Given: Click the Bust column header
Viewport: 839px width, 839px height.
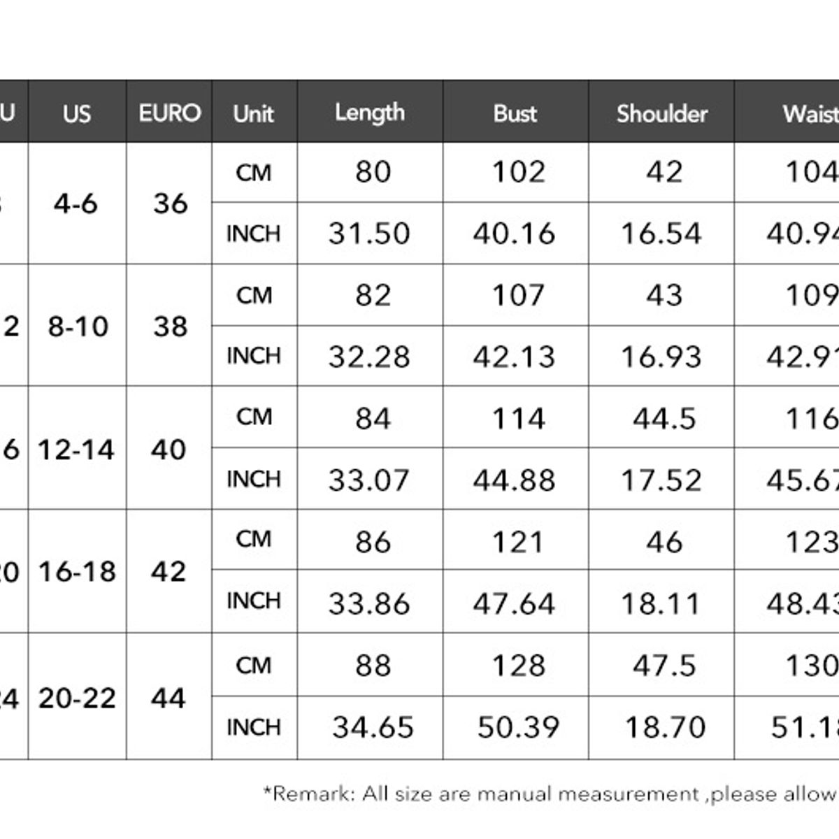Looking at the screenshot, I should 515,112.
